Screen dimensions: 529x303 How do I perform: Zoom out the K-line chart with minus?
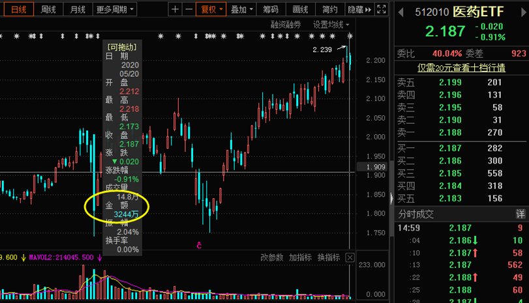[x=189, y=9]
